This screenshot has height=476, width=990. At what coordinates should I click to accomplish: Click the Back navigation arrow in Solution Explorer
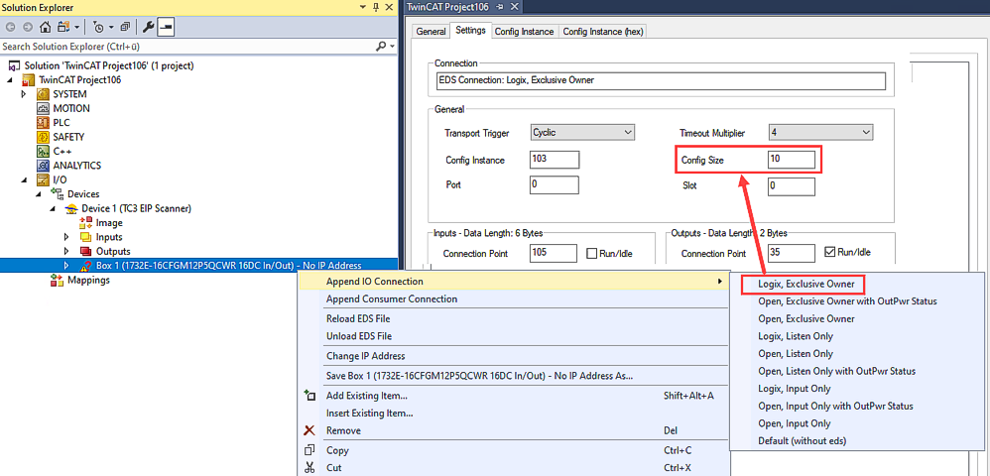pos(10,27)
